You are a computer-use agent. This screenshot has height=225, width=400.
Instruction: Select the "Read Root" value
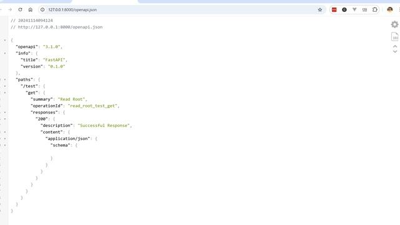point(71,99)
